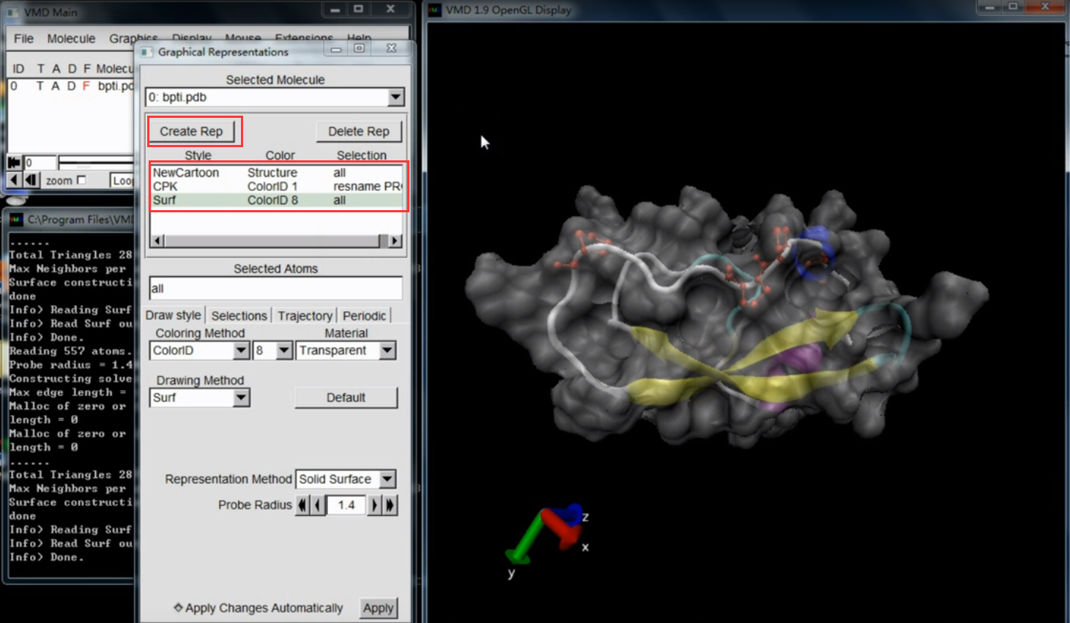
Task: Open the Molecule menu
Action: [x=71, y=39]
